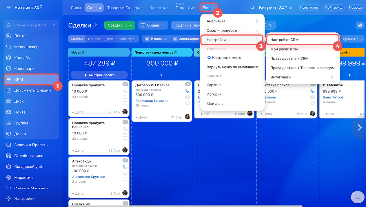Pin the Сделки page with pin icon
This screenshot has width=366, height=207.
click(x=95, y=25)
